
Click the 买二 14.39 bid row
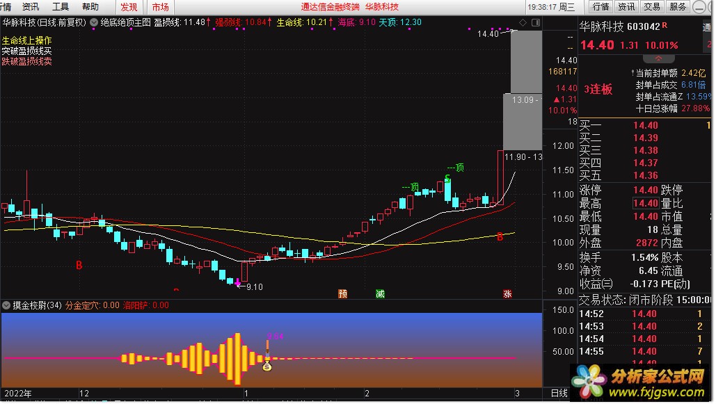pos(645,138)
